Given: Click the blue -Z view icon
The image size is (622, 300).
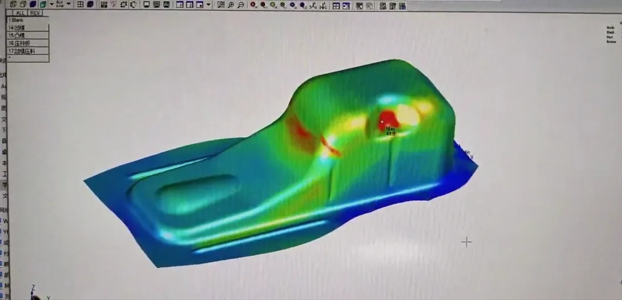Looking at the screenshot, I should coord(303,5).
